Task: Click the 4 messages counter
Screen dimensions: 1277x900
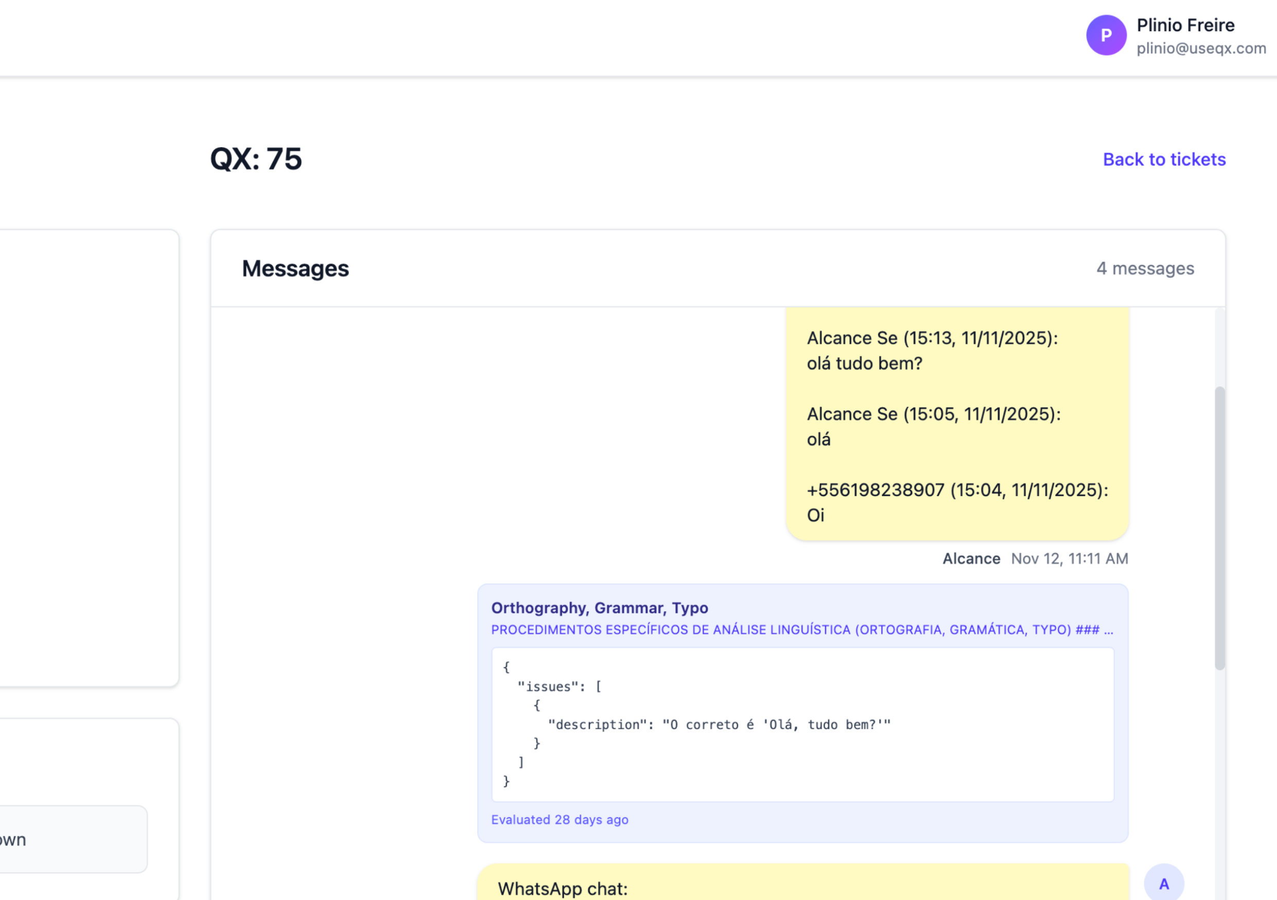Action: coord(1145,269)
